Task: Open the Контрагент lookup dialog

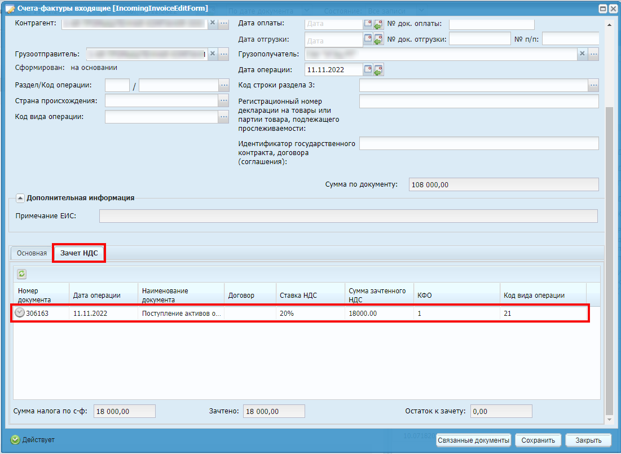Action: [223, 23]
